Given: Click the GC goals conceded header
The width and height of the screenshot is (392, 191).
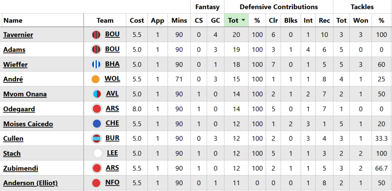Looking at the screenshot, I should click(216, 21).
